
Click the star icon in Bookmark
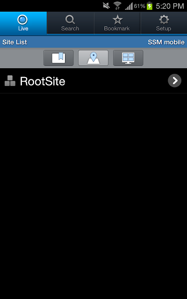tap(117, 20)
